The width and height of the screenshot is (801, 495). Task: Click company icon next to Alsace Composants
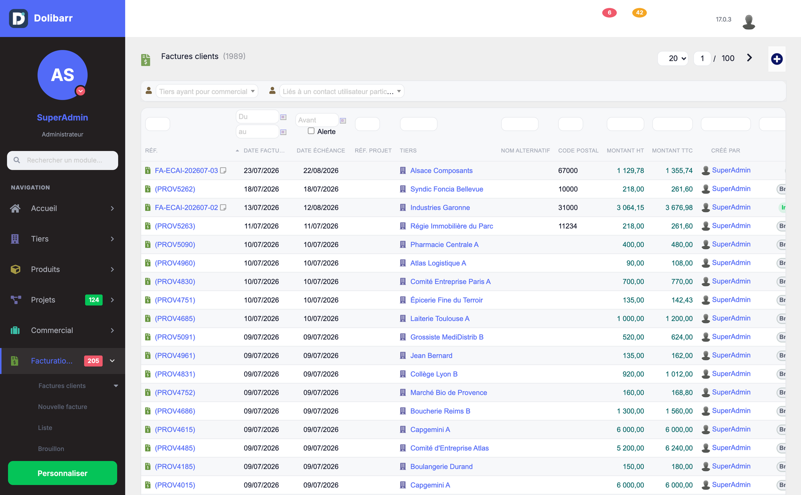pyautogui.click(x=403, y=170)
